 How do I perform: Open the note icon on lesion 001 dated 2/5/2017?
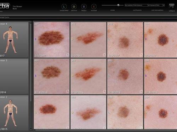pos(68,55)
